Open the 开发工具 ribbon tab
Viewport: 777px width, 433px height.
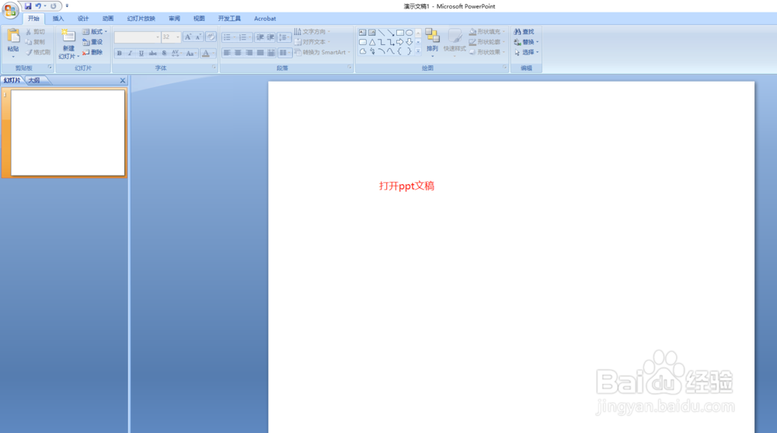[x=229, y=19]
